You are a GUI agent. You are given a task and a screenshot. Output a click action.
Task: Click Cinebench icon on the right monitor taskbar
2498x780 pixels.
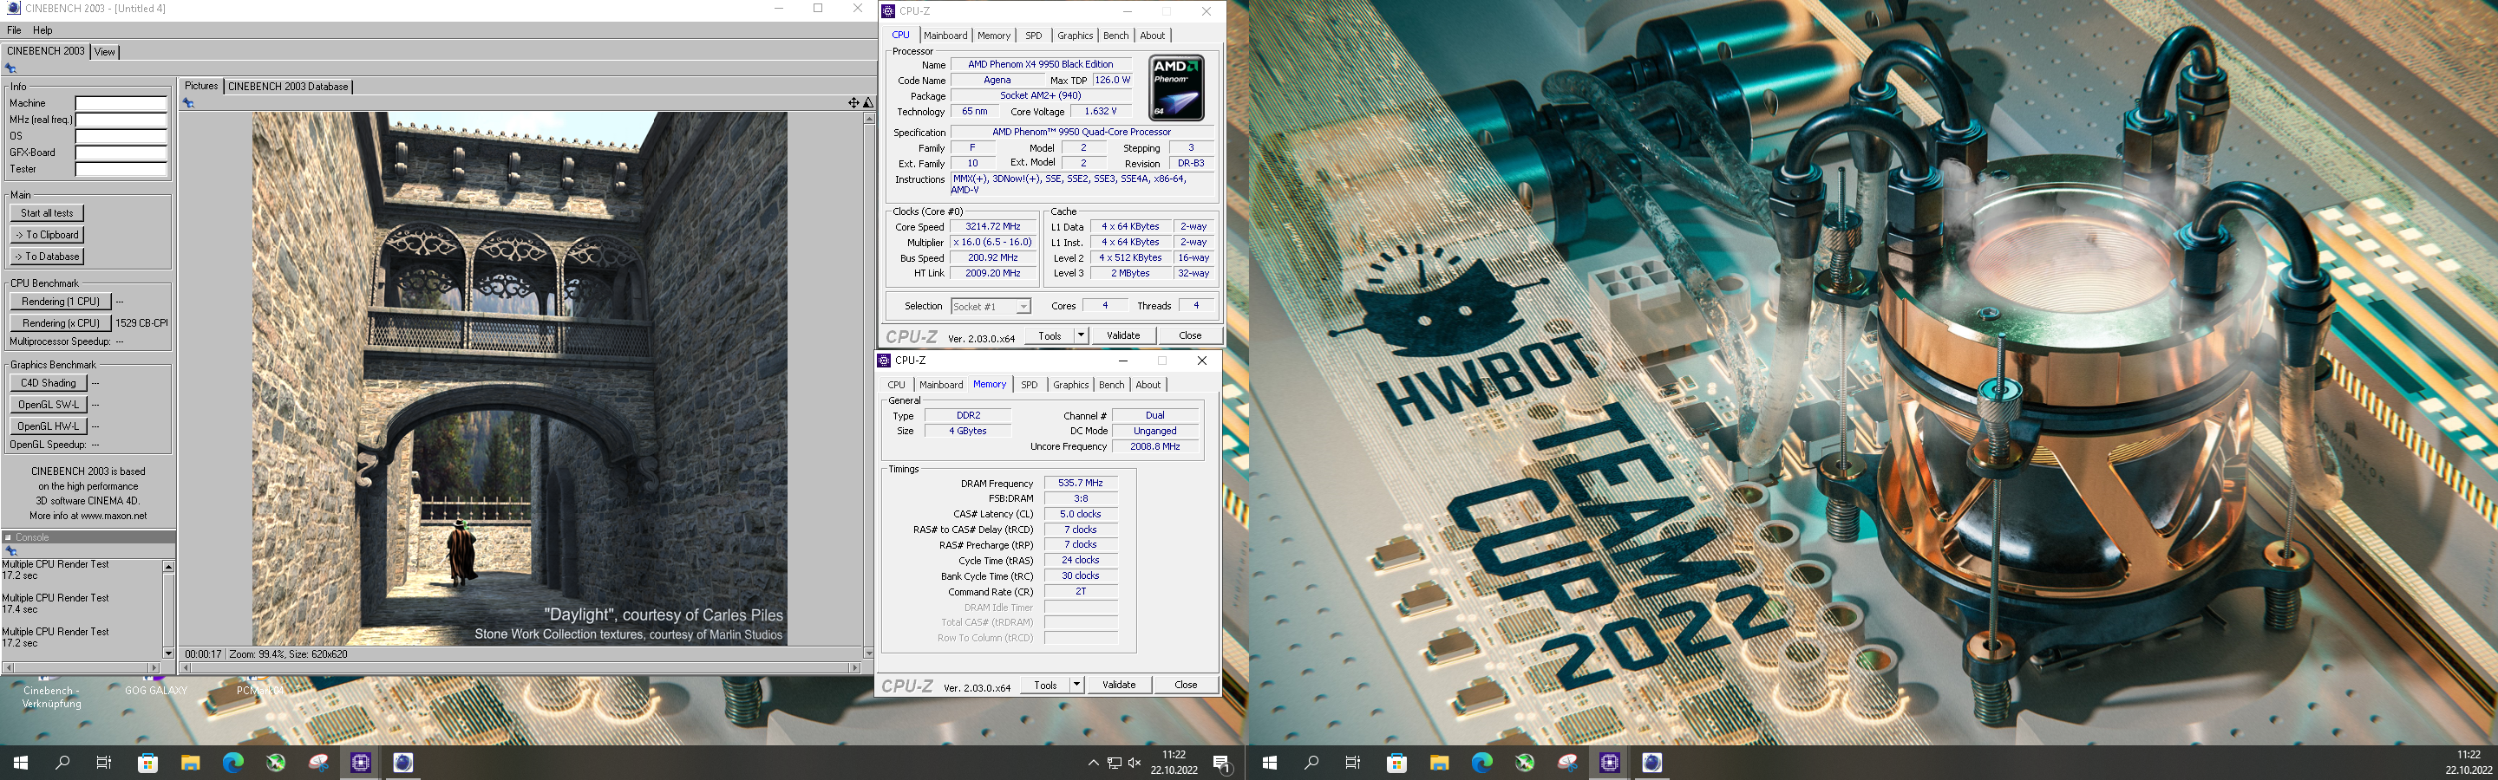click(x=1652, y=763)
